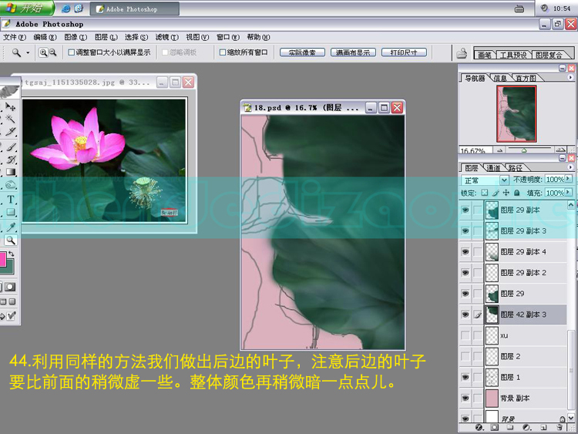Select the Zoom tool in toolbox
This screenshot has height=434, width=578.
(10, 241)
